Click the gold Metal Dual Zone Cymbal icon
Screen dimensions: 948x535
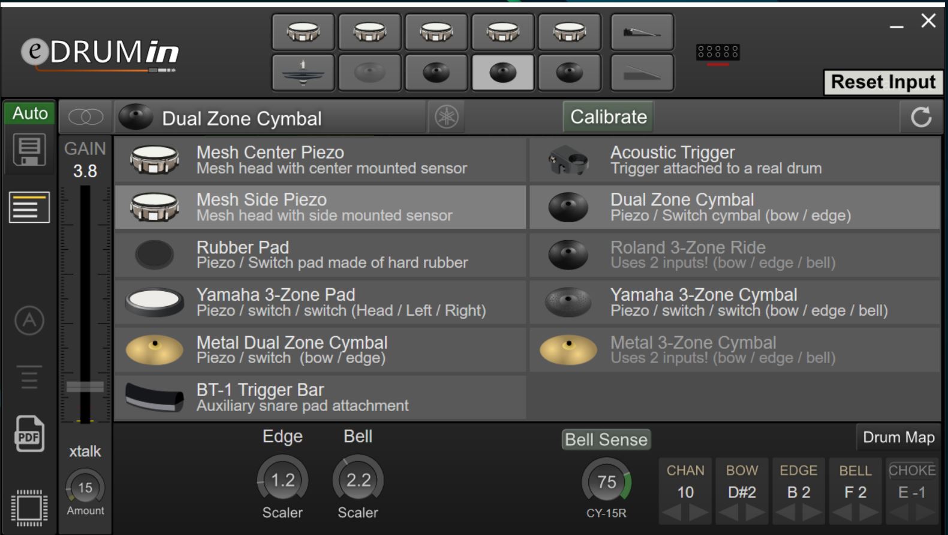pos(154,350)
